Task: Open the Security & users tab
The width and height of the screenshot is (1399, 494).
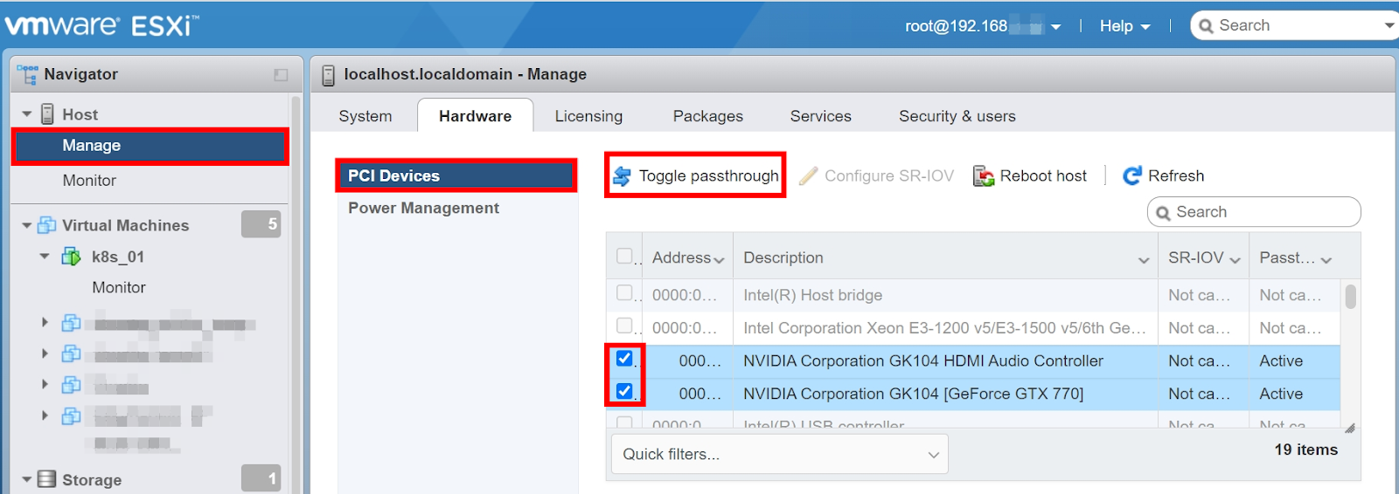Action: point(957,116)
